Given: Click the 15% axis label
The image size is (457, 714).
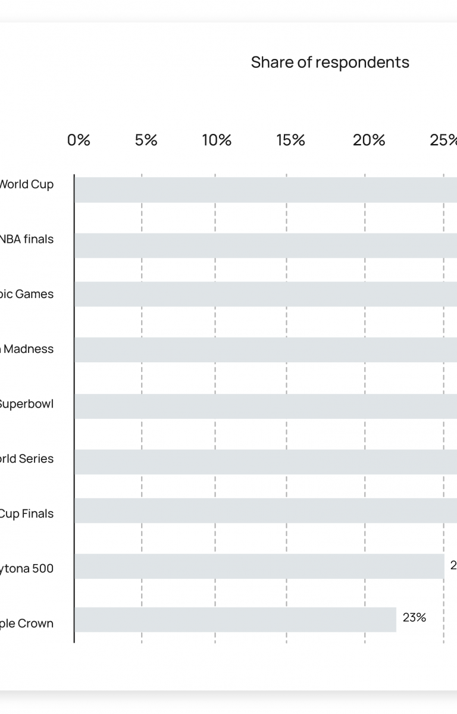Looking at the screenshot, I should 290,140.
